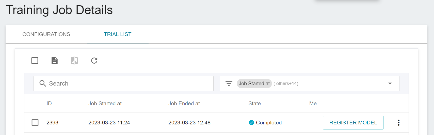The height and width of the screenshot is (135, 434).
Task: Click the filter lines icon
Action: 229,84
